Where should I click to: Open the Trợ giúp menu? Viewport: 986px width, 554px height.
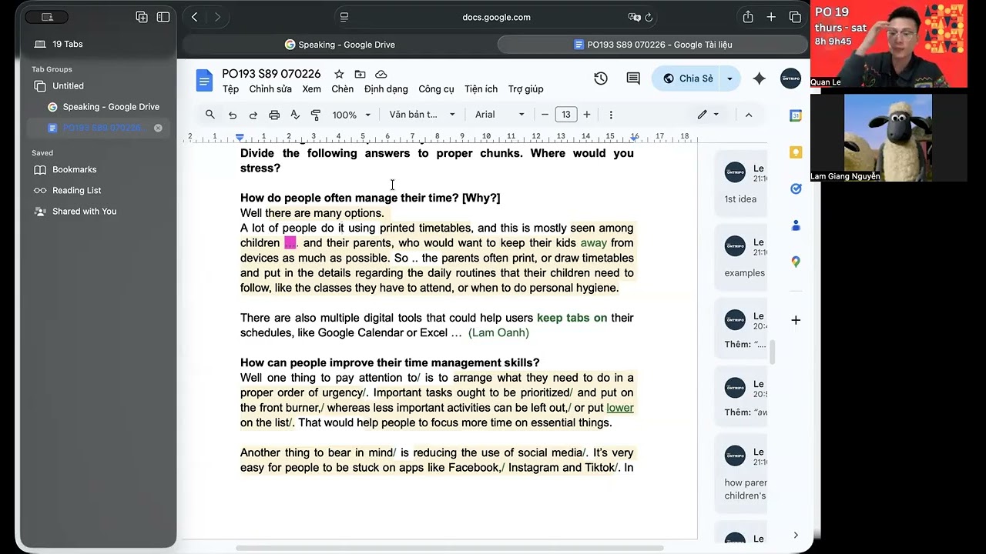(525, 89)
